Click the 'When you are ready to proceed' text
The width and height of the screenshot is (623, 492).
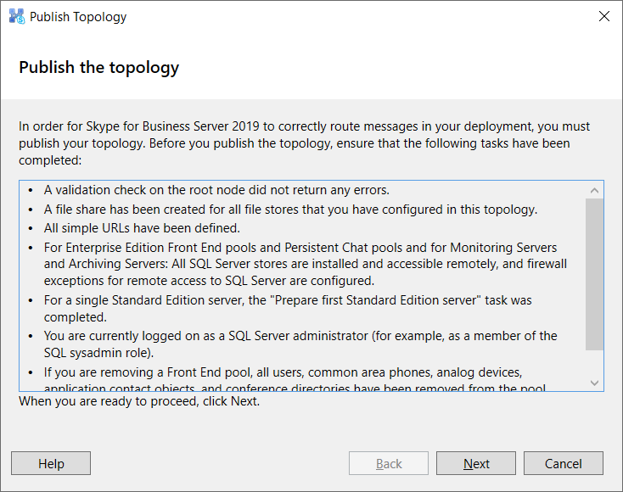139,401
